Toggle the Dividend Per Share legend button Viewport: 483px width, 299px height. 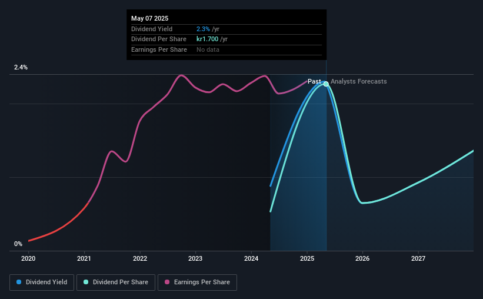tap(116, 283)
